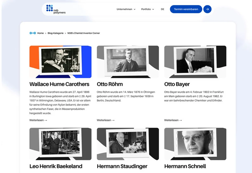Viewport: 252px width, 173px height.
Task: Open Otto Röhm photo
Action: coord(128,62)
